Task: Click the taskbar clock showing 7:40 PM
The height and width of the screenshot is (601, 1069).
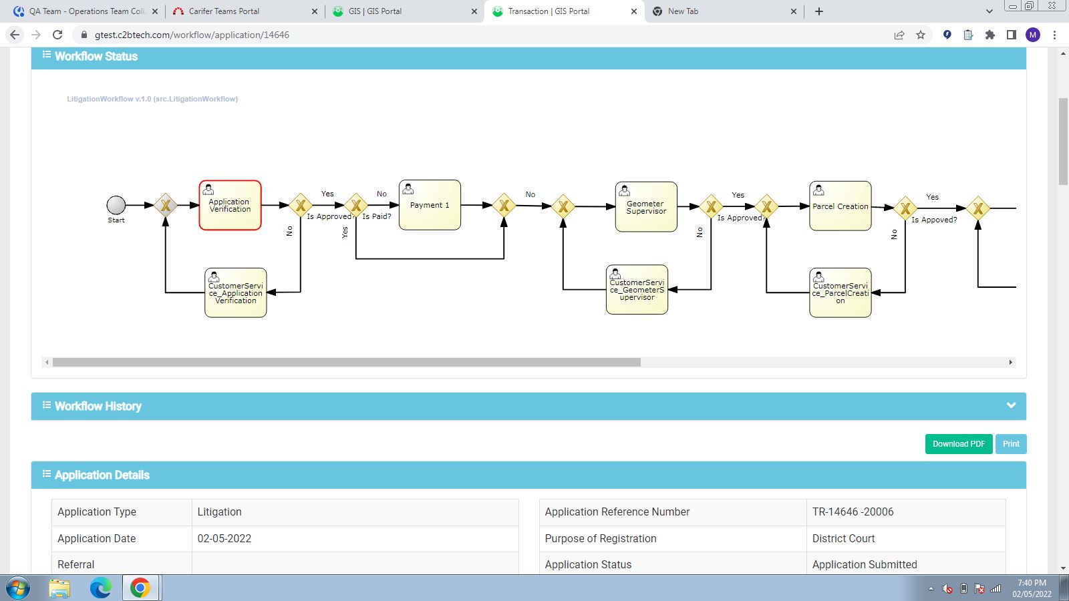Action: point(1032,588)
